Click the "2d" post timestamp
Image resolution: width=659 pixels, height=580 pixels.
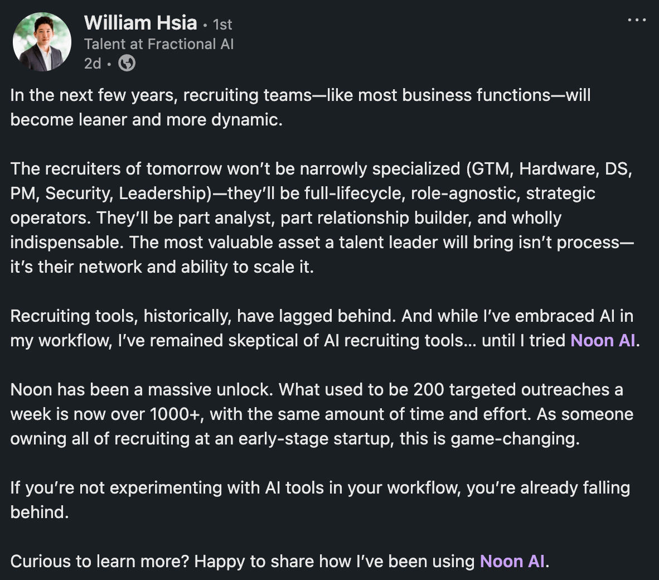(x=93, y=64)
